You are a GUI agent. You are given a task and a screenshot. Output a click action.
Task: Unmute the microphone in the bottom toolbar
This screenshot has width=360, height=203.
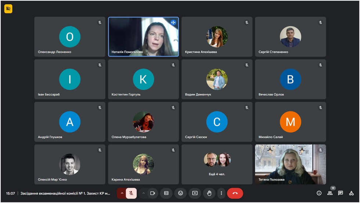pyautogui.click(x=131, y=193)
